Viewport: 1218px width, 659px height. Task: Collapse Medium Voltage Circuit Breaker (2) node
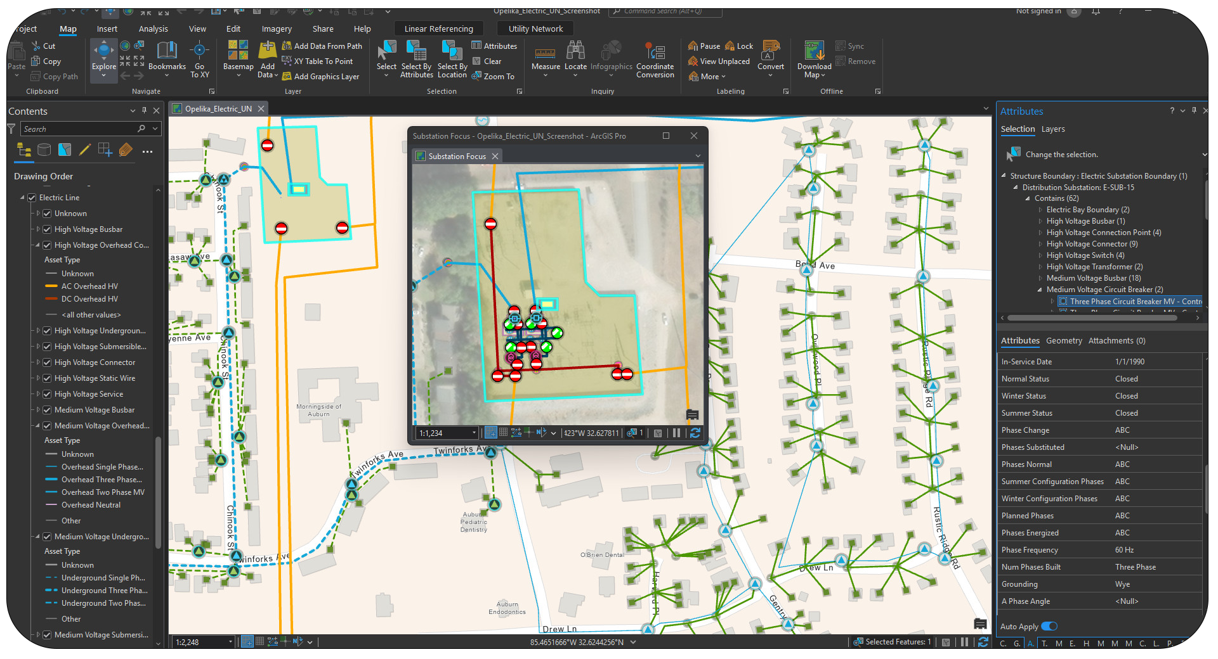click(x=1040, y=290)
